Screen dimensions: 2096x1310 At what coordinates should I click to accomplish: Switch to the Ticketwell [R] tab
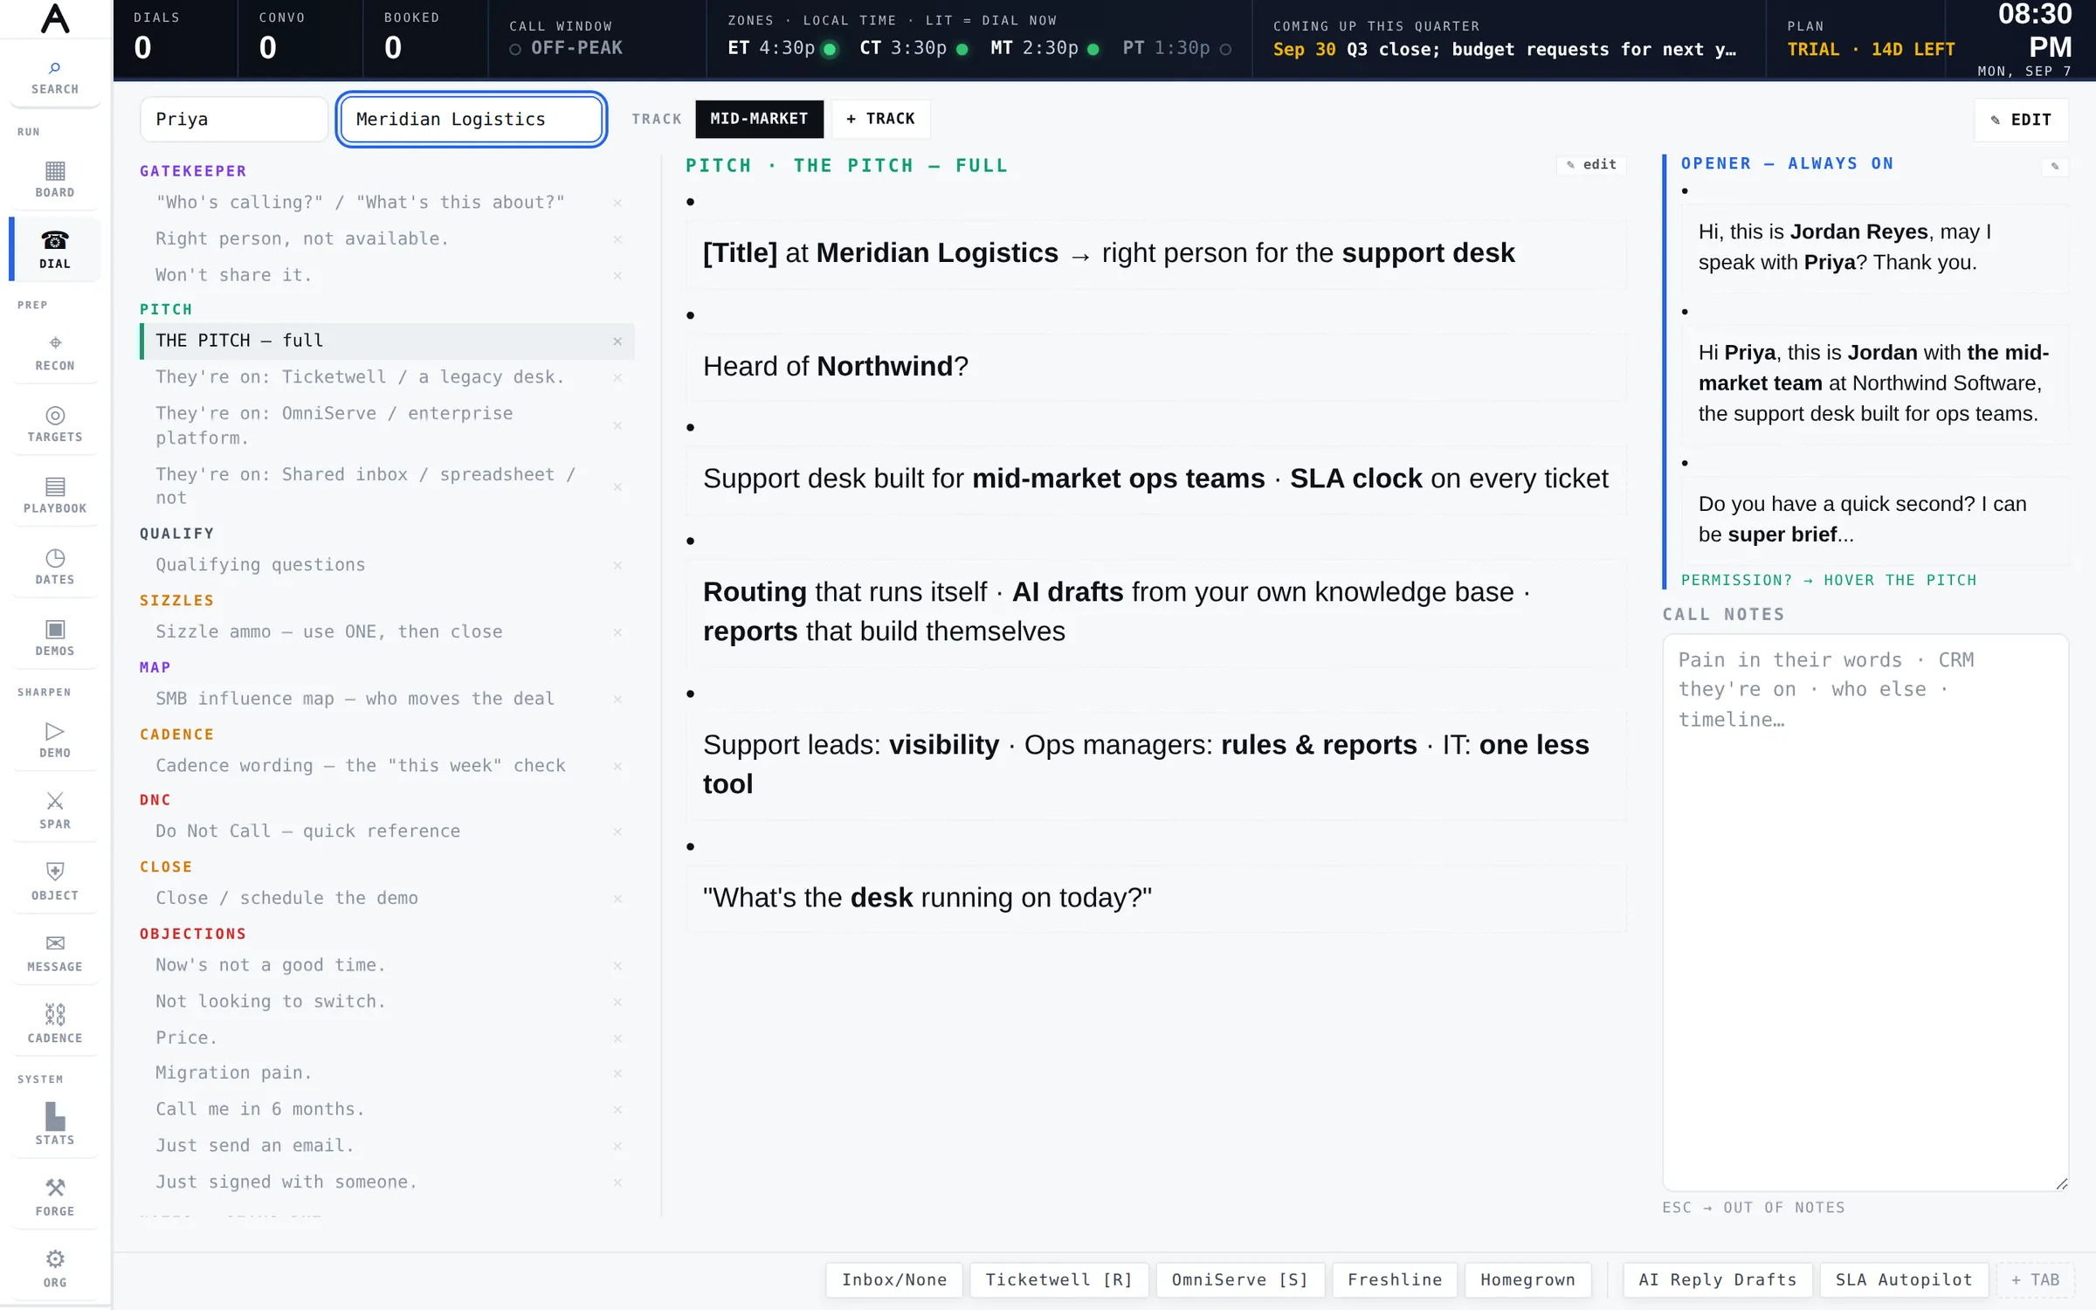click(x=1059, y=1279)
